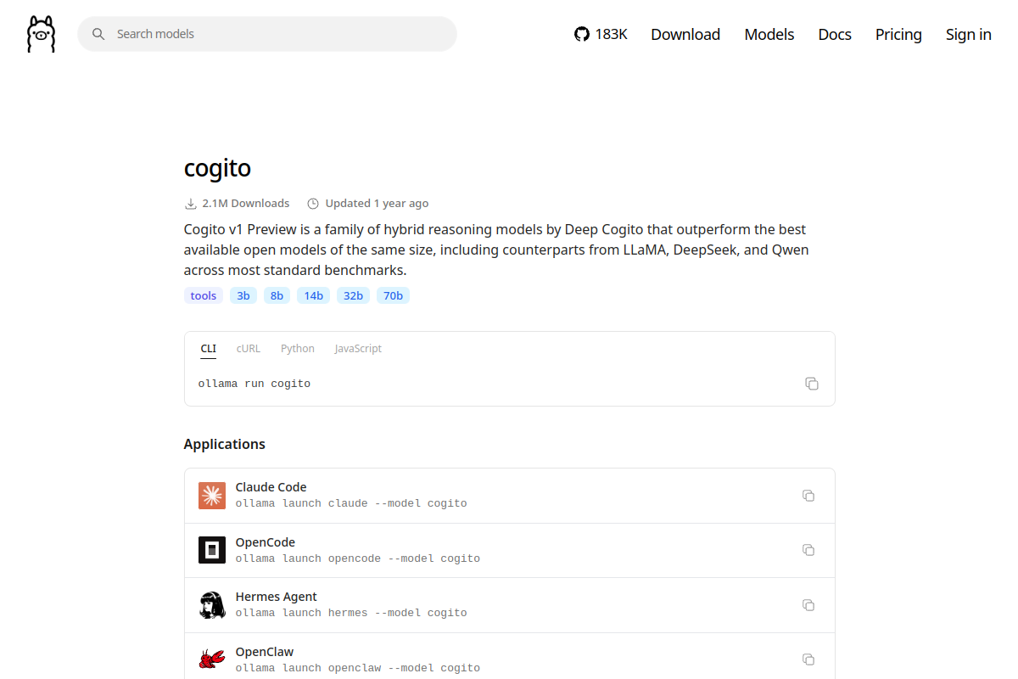The height and width of the screenshot is (679, 1018).
Task: Click the cogito page title
Action: tap(218, 168)
